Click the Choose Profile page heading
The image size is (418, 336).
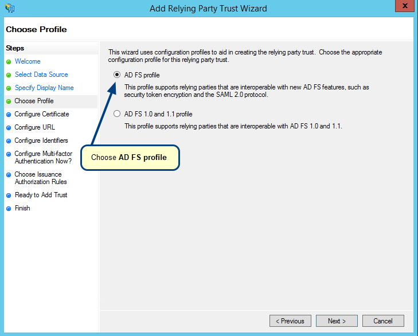[36, 29]
